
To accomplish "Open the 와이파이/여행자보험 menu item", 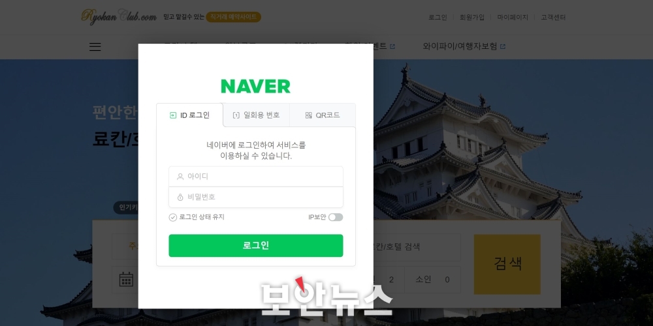I will click(460, 46).
